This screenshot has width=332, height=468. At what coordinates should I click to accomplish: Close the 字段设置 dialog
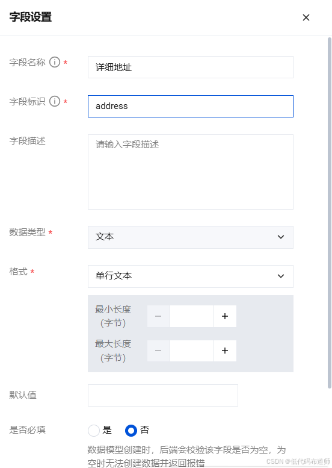306,17
